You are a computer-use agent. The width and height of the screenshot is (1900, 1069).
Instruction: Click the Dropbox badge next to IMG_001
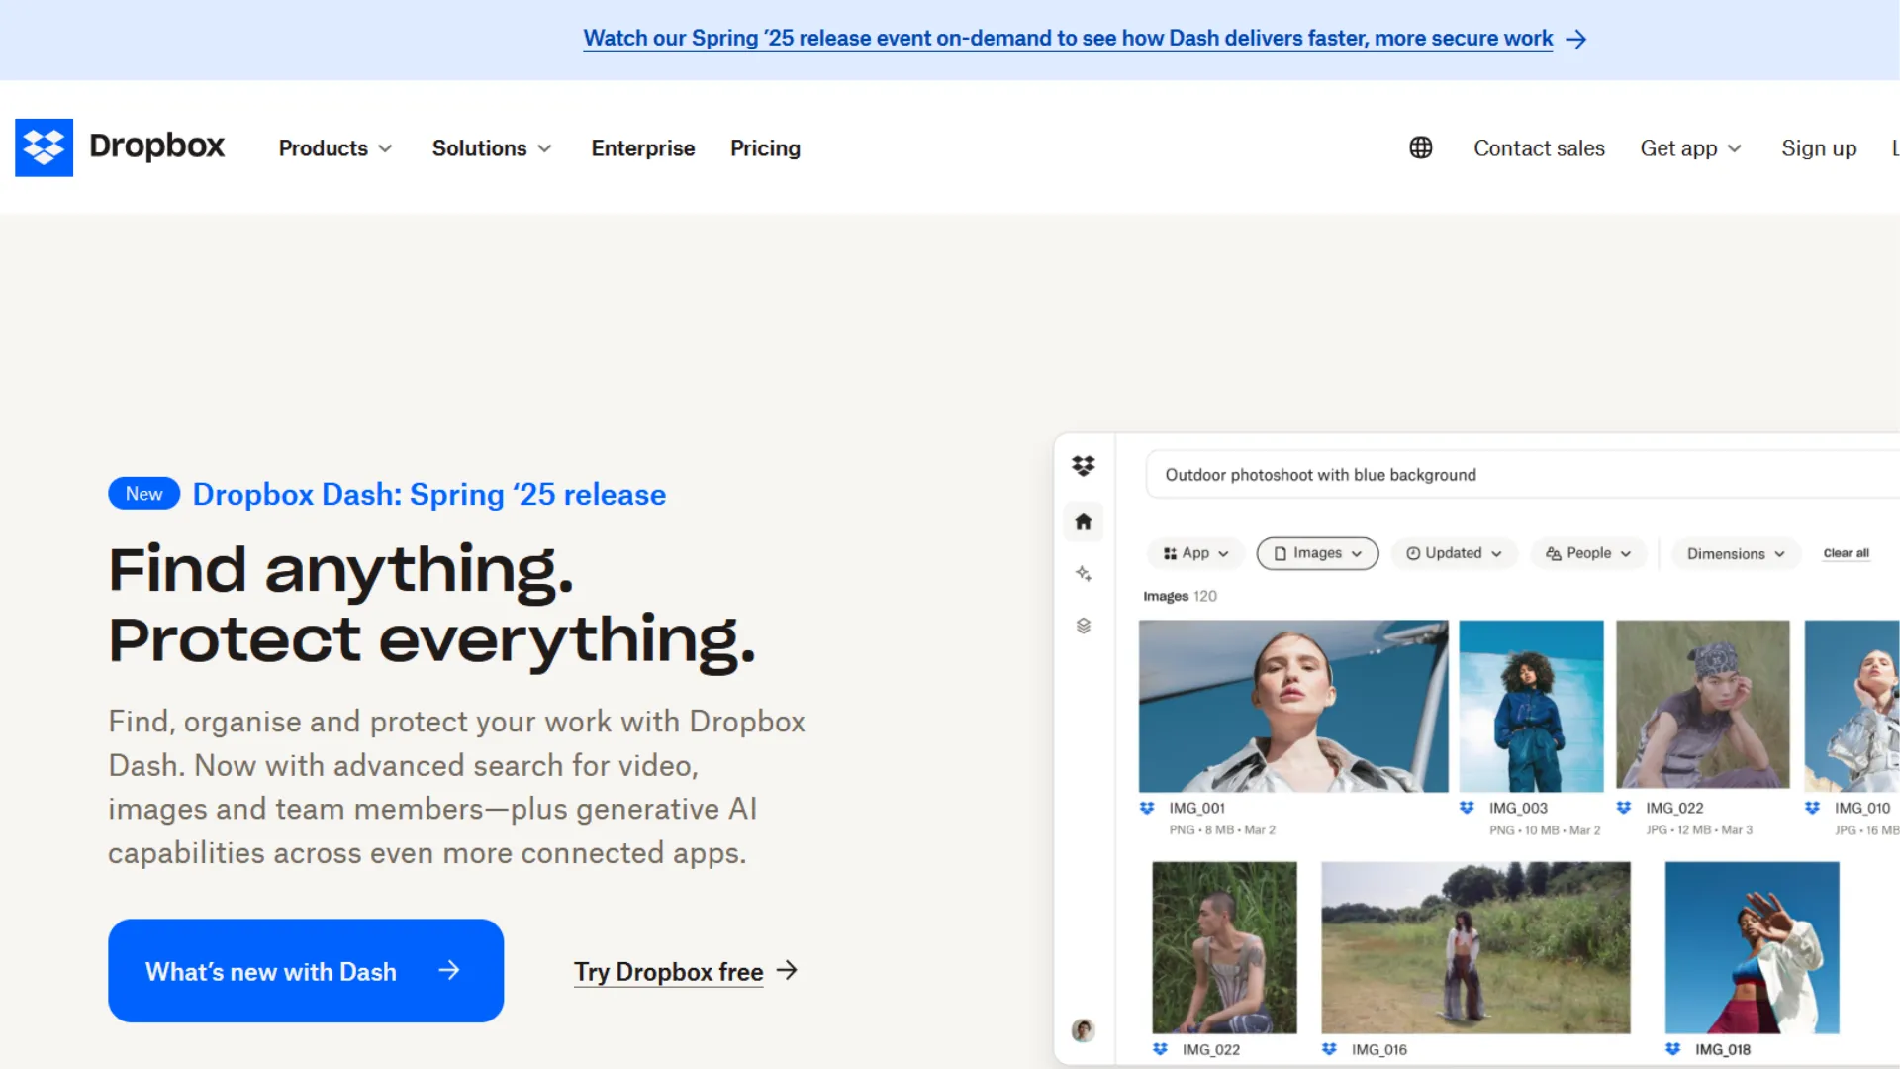click(1145, 808)
